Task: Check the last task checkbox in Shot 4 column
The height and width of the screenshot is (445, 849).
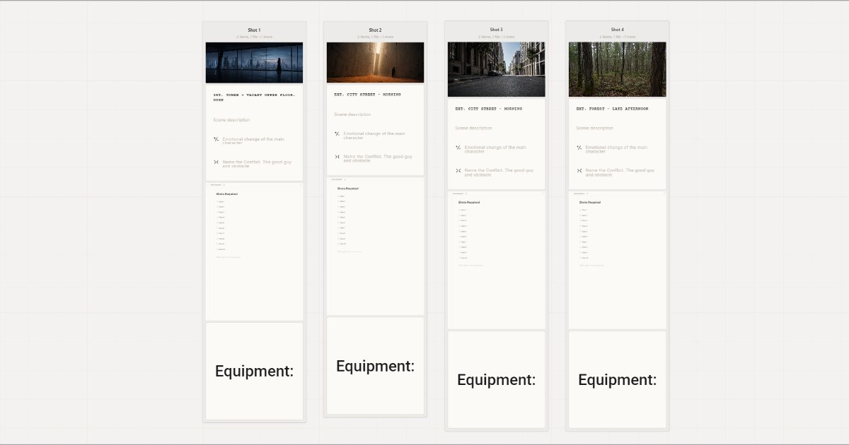Action: (581, 258)
